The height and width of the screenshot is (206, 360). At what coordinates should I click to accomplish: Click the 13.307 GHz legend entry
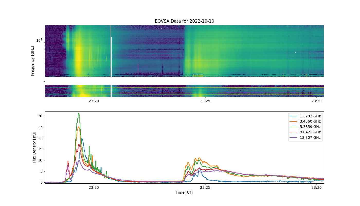[x=305, y=138]
